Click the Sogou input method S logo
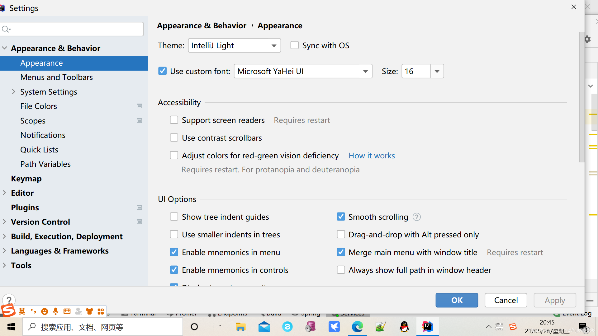598x336 pixels. tap(8, 311)
